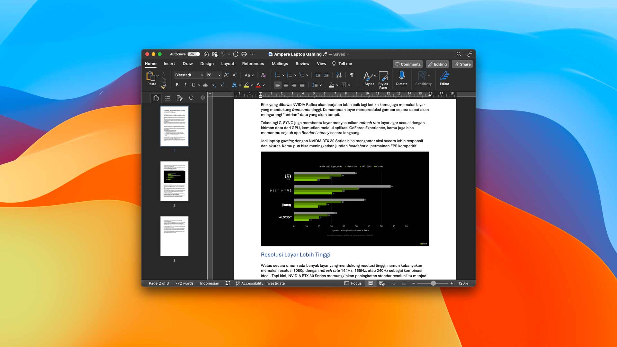
Task: Click the zoom slider handle
Action: [x=433, y=283]
